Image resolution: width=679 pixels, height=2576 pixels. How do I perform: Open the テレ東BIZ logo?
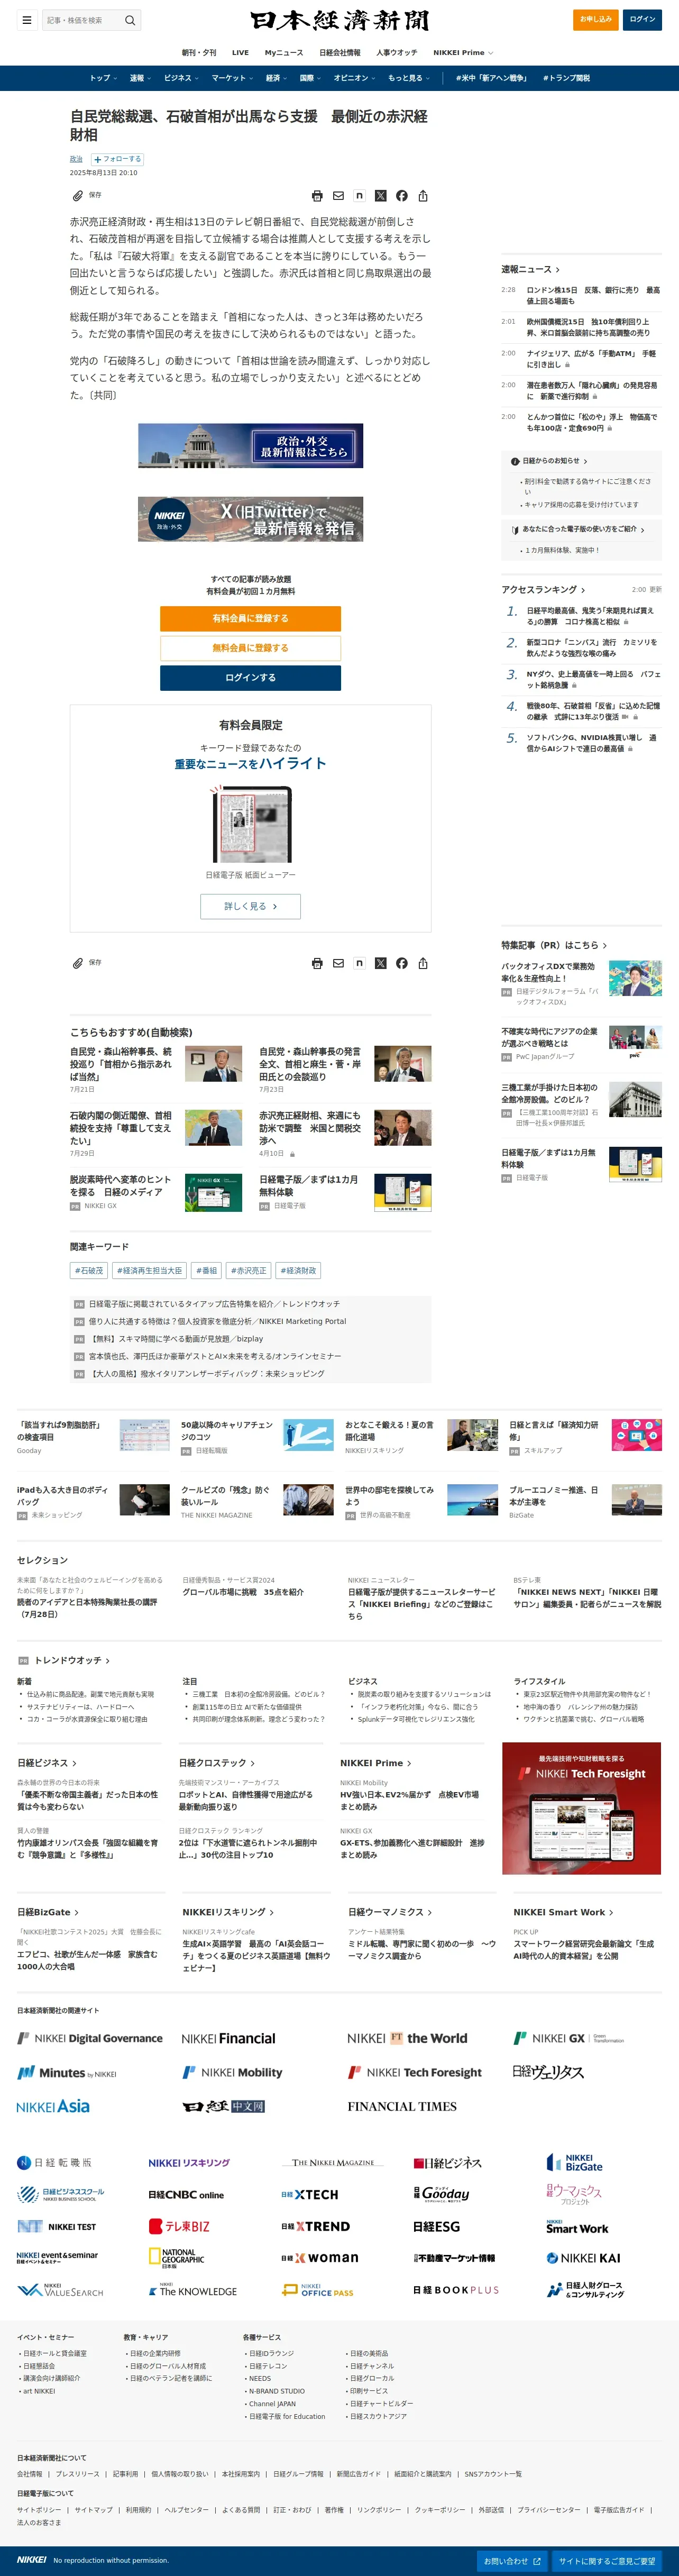[179, 2226]
